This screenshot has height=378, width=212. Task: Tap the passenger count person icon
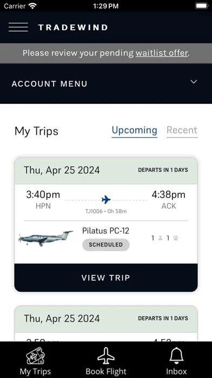click(x=161, y=238)
